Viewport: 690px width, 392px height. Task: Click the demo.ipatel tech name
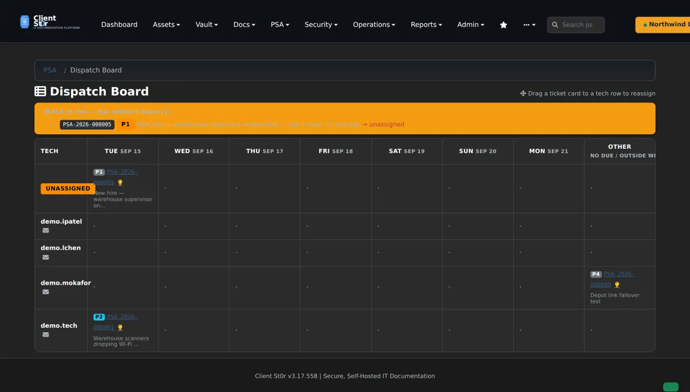(61, 222)
